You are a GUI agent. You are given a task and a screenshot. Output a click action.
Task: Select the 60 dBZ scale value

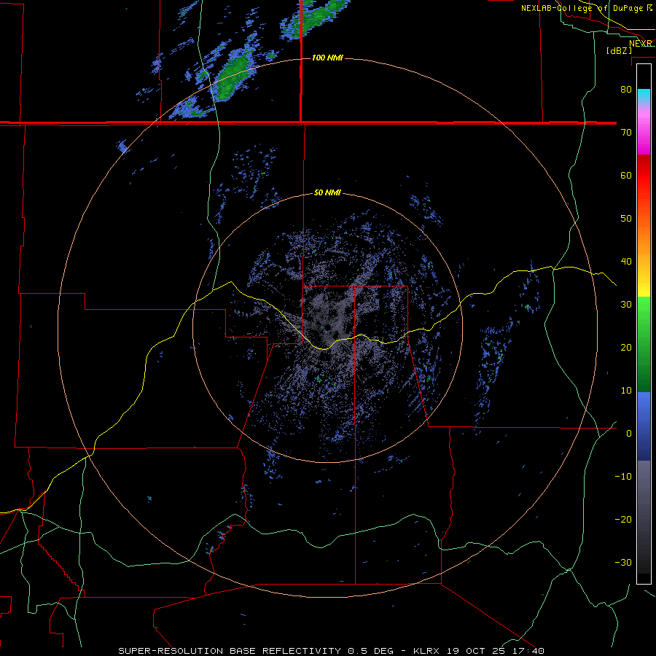626,175
